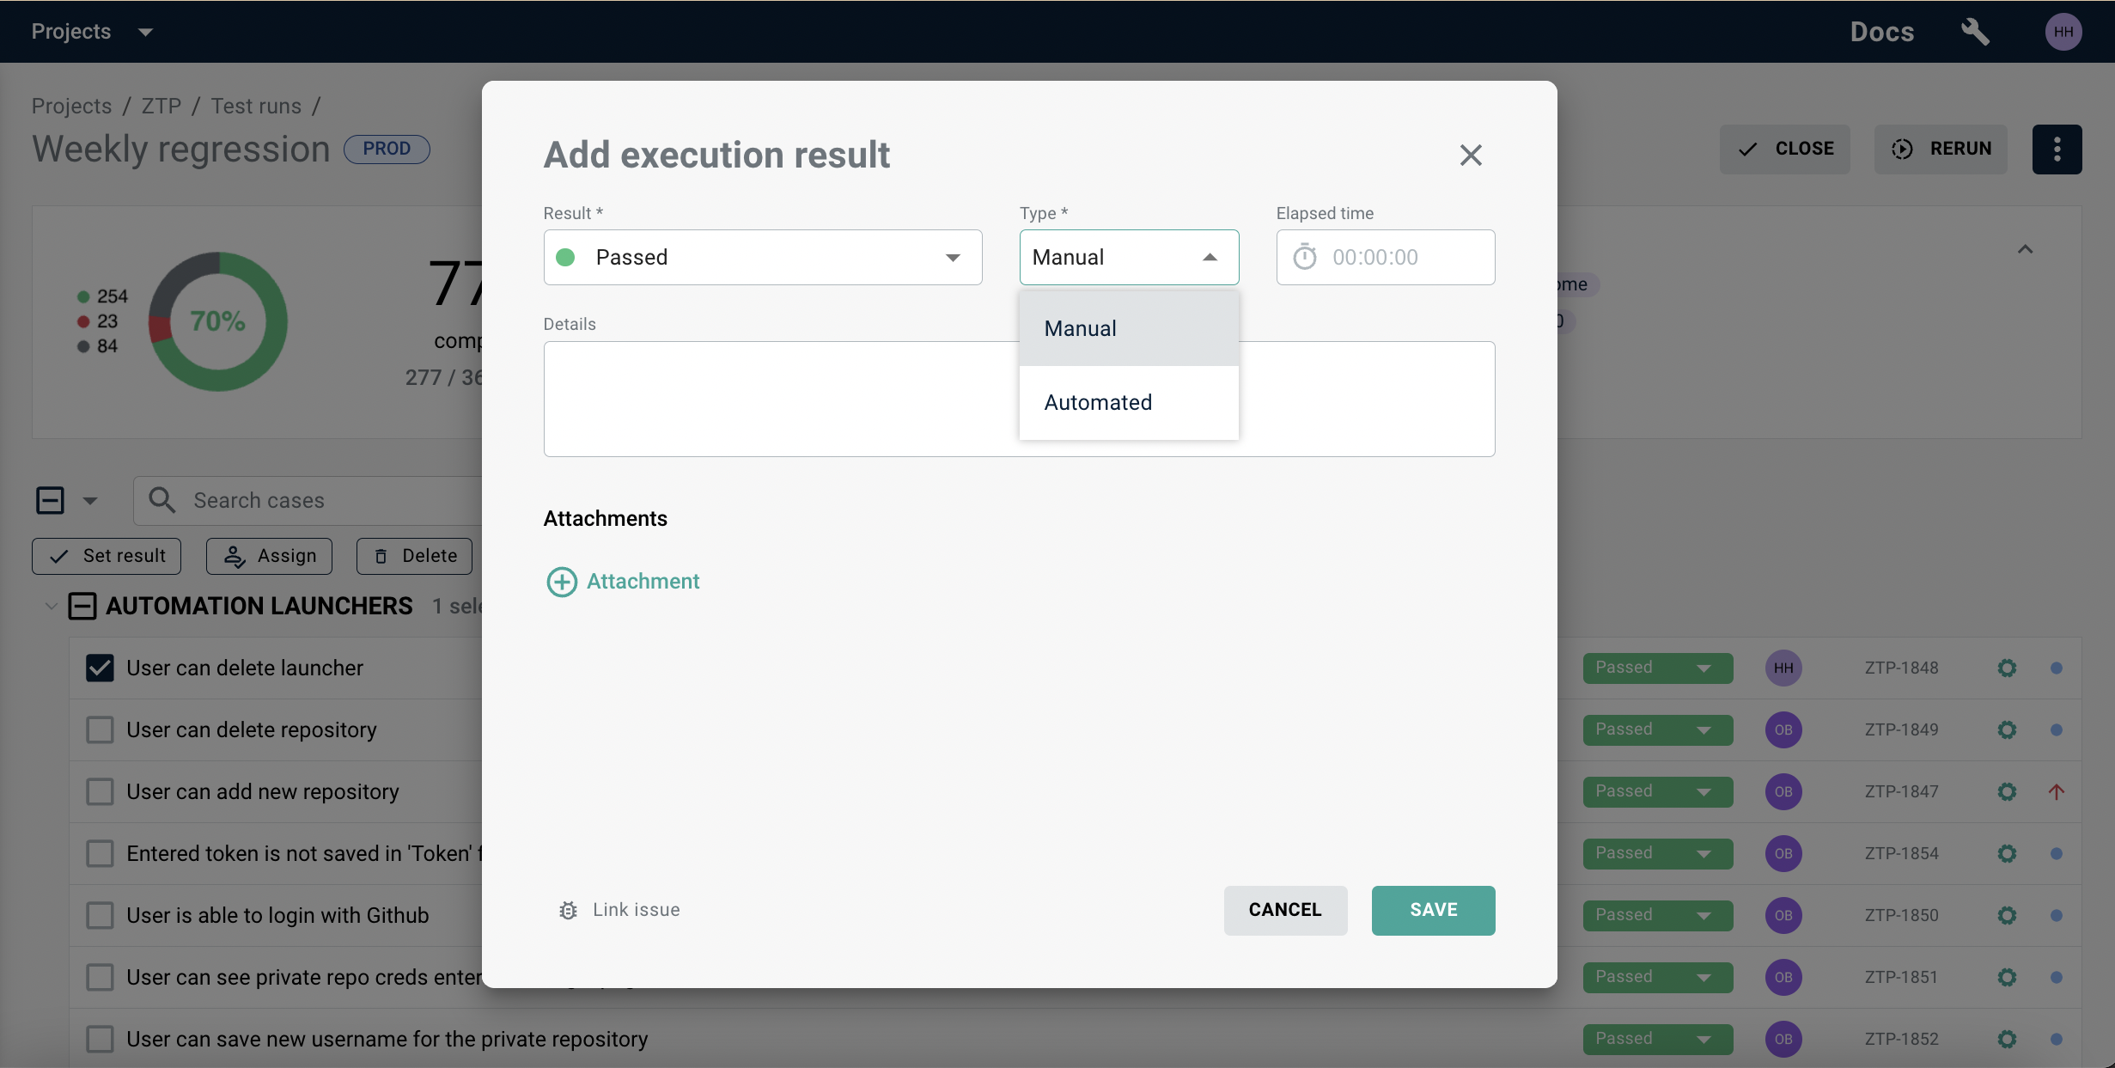Choose the Manual option in the list
Viewport: 2115px width, 1068px height.
(1080, 328)
